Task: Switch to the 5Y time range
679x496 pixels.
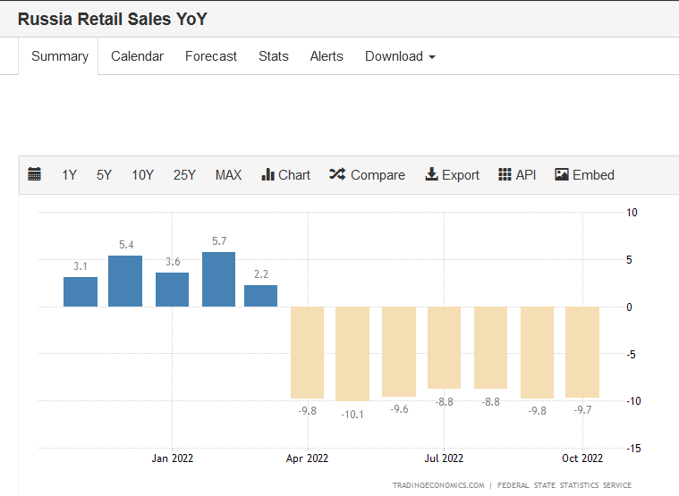Action: (x=105, y=175)
